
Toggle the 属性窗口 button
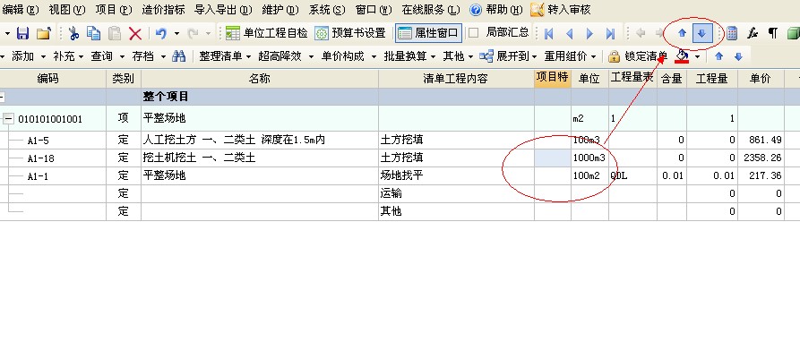pos(429,34)
